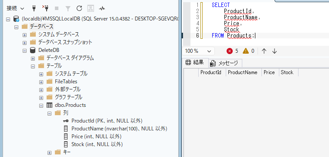The height and width of the screenshot is (157, 329).
Task: Click the ProductName column header in results
Action: click(x=244, y=72)
